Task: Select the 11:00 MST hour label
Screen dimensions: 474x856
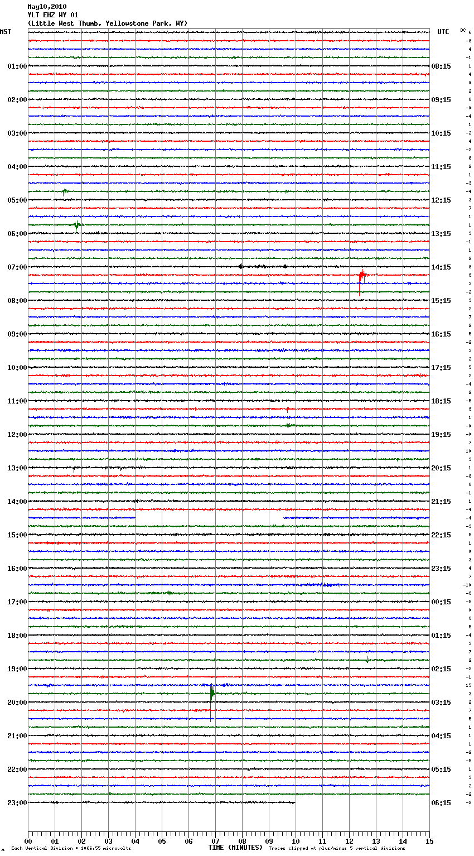Action: click(17, 401)
